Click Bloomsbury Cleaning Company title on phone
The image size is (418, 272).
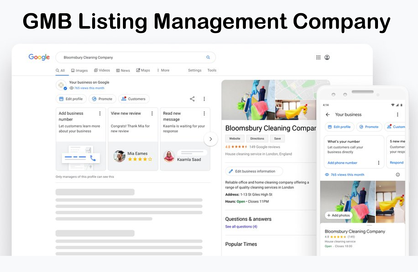tap(355, 232)
